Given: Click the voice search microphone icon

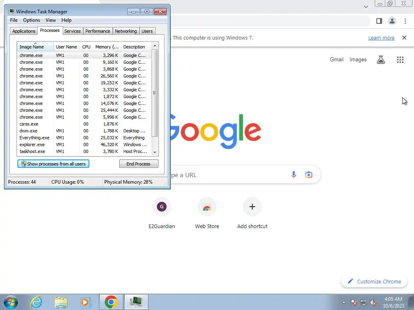Looking at the screenshot, I should [x=294, y=174].
